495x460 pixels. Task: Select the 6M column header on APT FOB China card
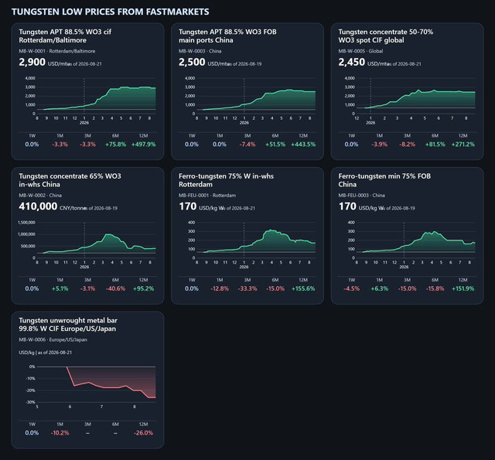275,135
